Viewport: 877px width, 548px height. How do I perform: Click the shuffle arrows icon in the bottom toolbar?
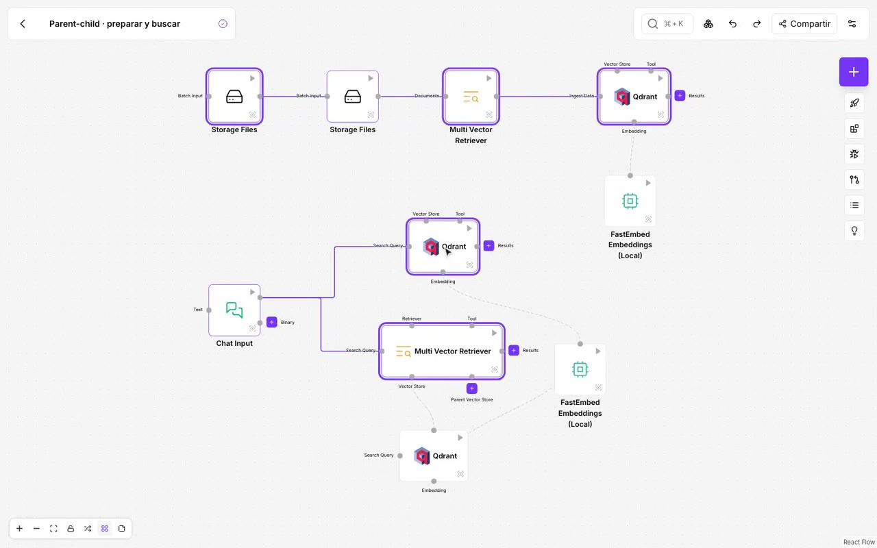pos(88,529)
